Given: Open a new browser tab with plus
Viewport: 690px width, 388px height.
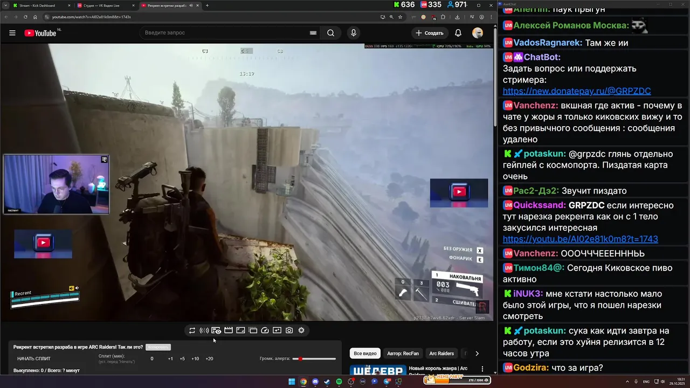Looking at the screenshot, I should (207, 5).
